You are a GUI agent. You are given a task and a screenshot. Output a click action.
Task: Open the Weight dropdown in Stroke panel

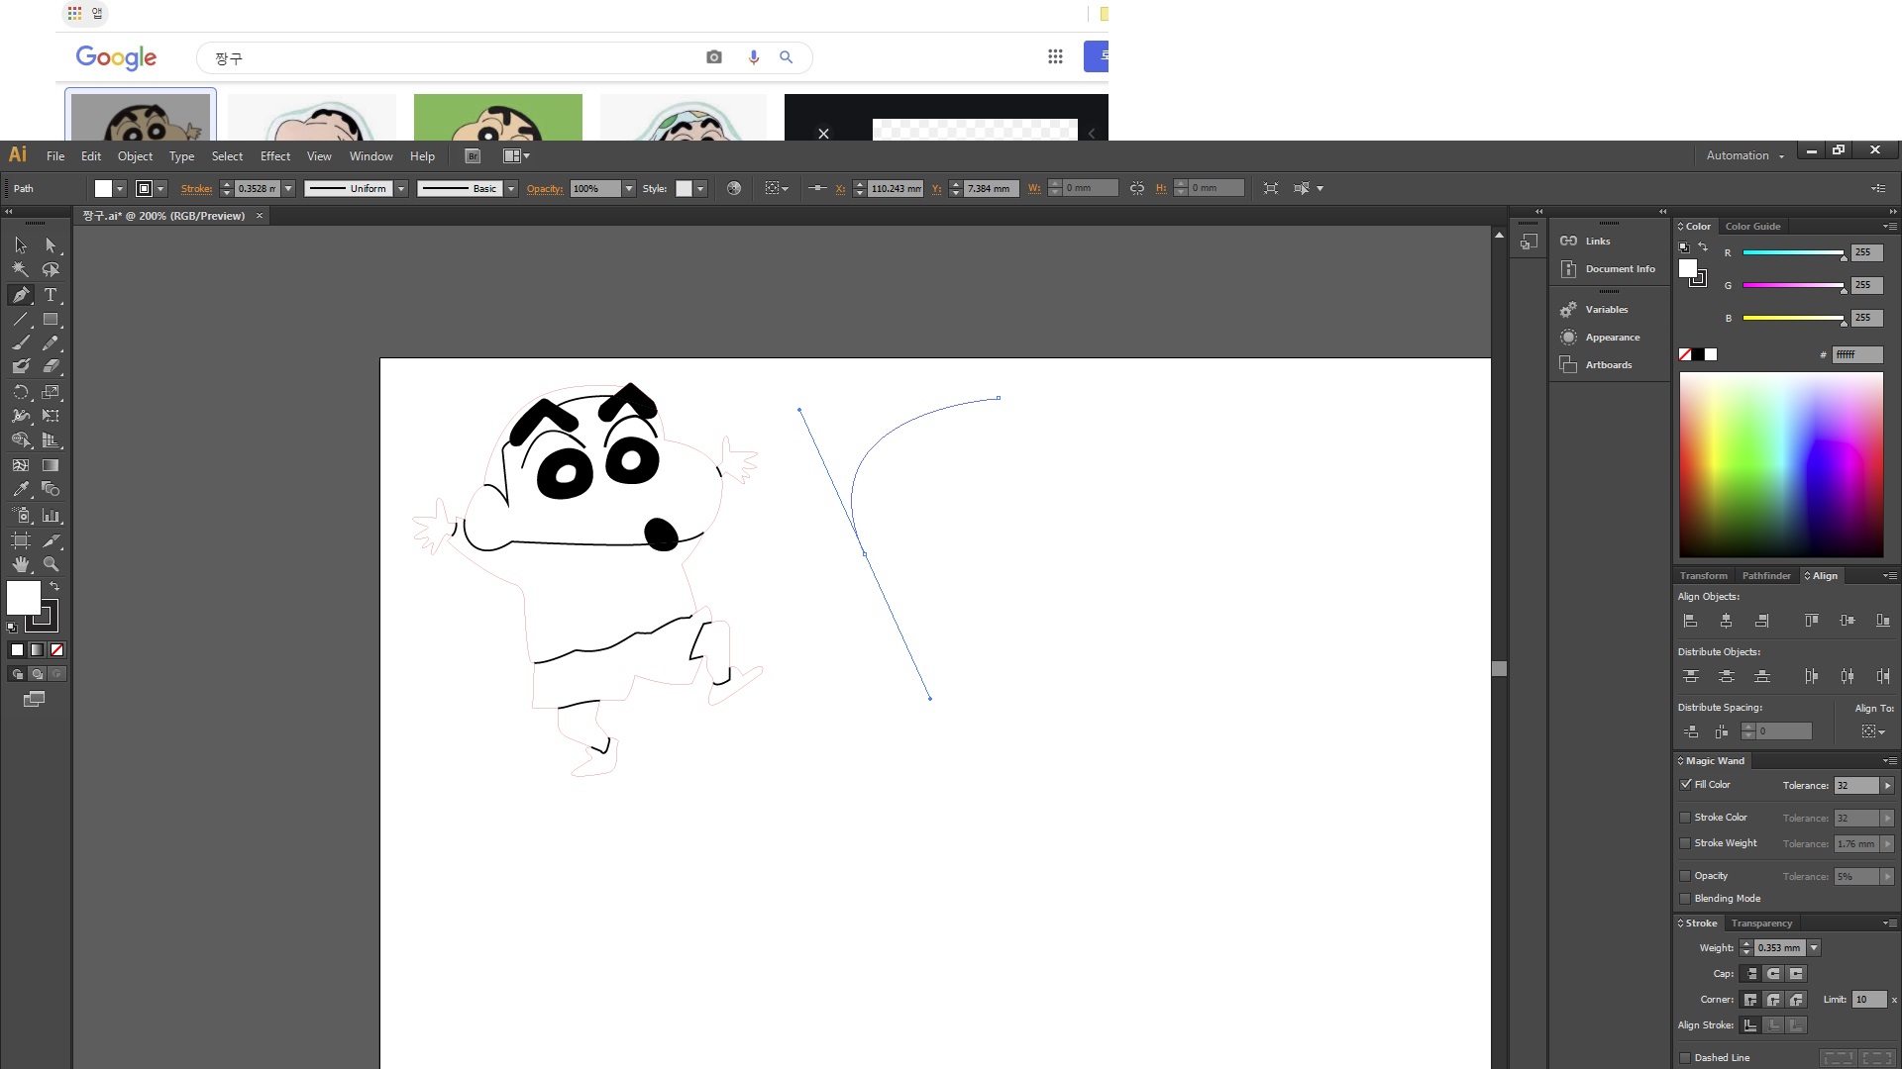point(1814,948)
